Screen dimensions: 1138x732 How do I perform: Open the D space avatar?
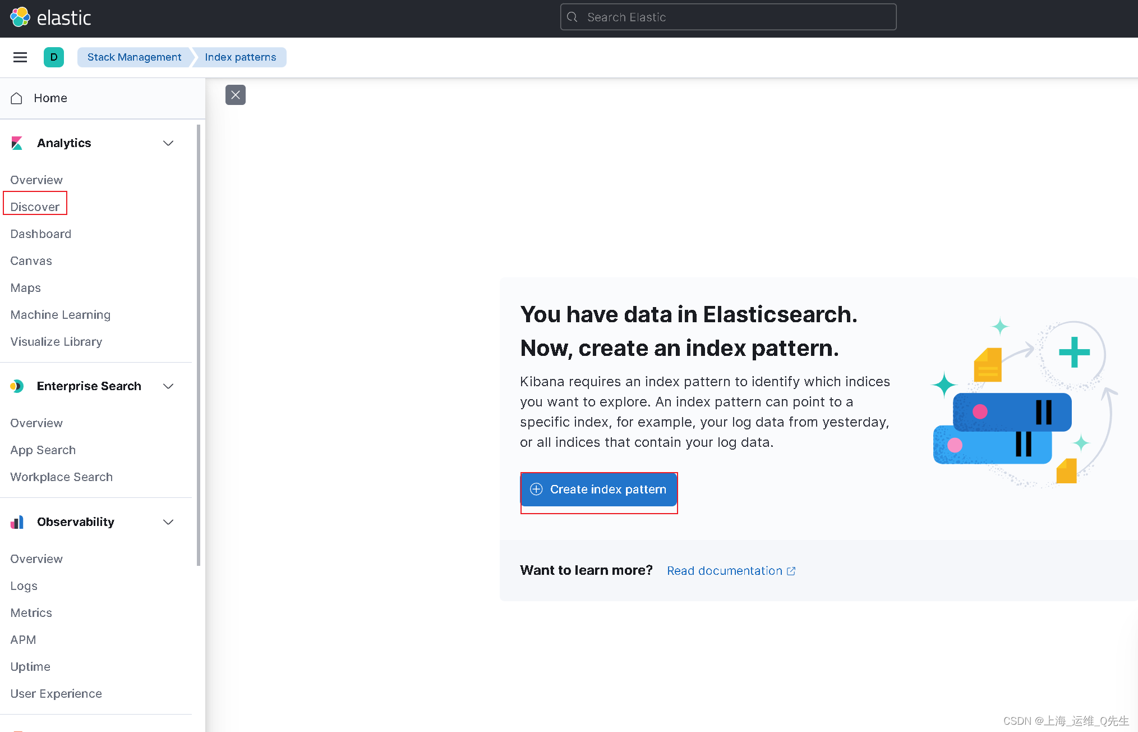(x=54, y=57)
